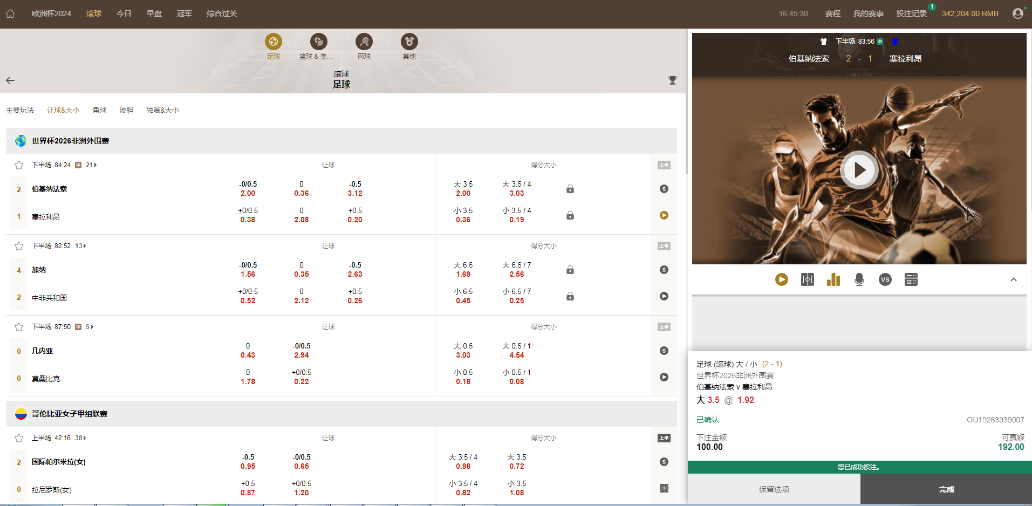Click the trophy icon near the header
The width and height of the screenshot is (1032, 506).
(672, 80)
